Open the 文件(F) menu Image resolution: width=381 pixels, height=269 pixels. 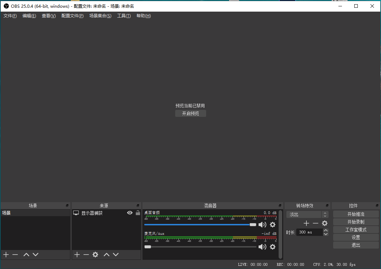coord(10,16)
